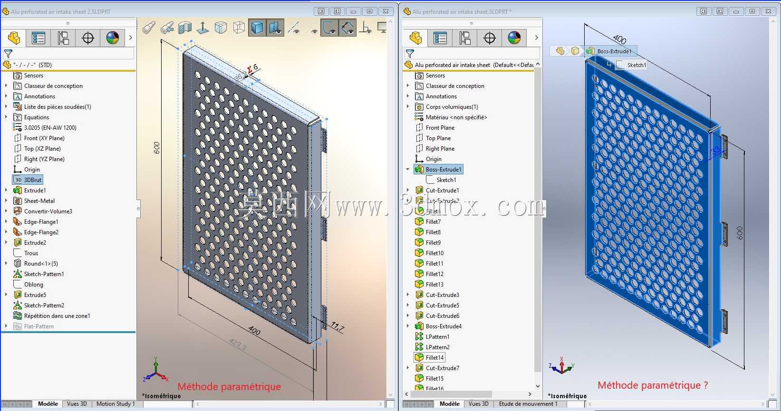Switch to Vues 3D tab in right window
This screenshot has height=411, width=781.
(479, 404)
